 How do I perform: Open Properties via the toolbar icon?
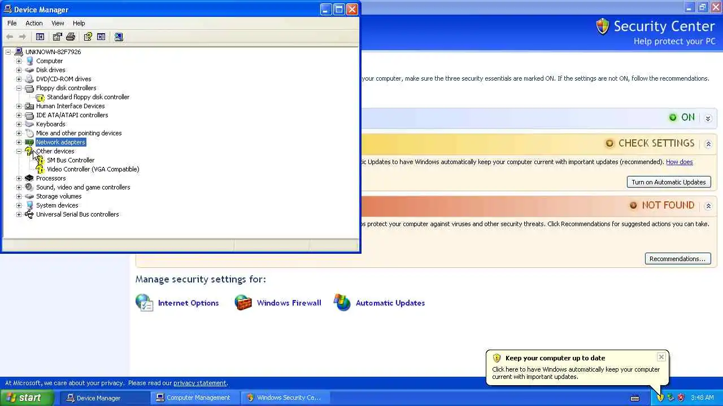(x=57, y=37)
